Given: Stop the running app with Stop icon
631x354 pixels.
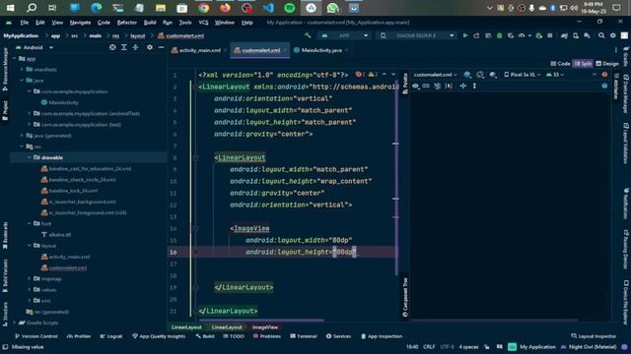Looking at the screenshot, I should [x=550, y=35].
